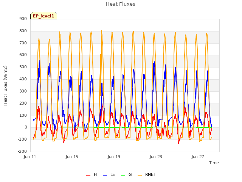Click the 500 y-axis tick label
The width and height of the screenshot is (242, 182).
[23, 67]
